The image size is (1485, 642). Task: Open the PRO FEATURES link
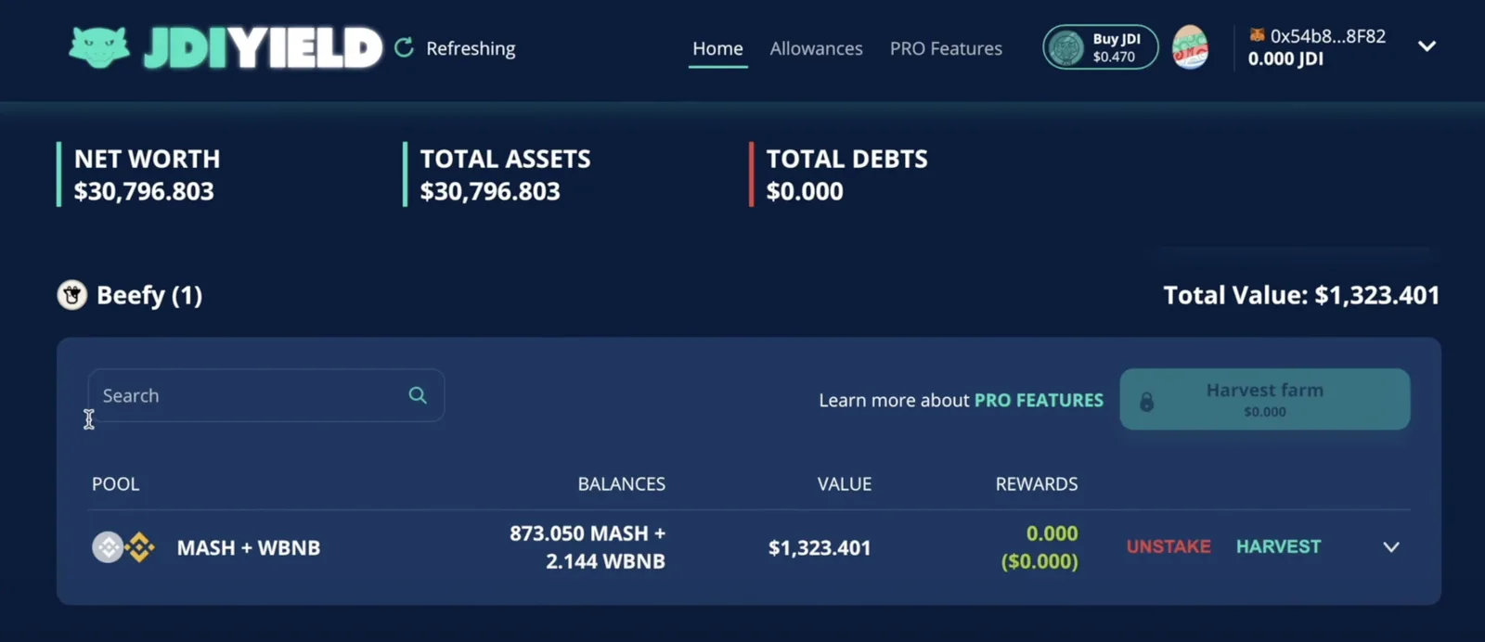click(x=1039, y=400)
